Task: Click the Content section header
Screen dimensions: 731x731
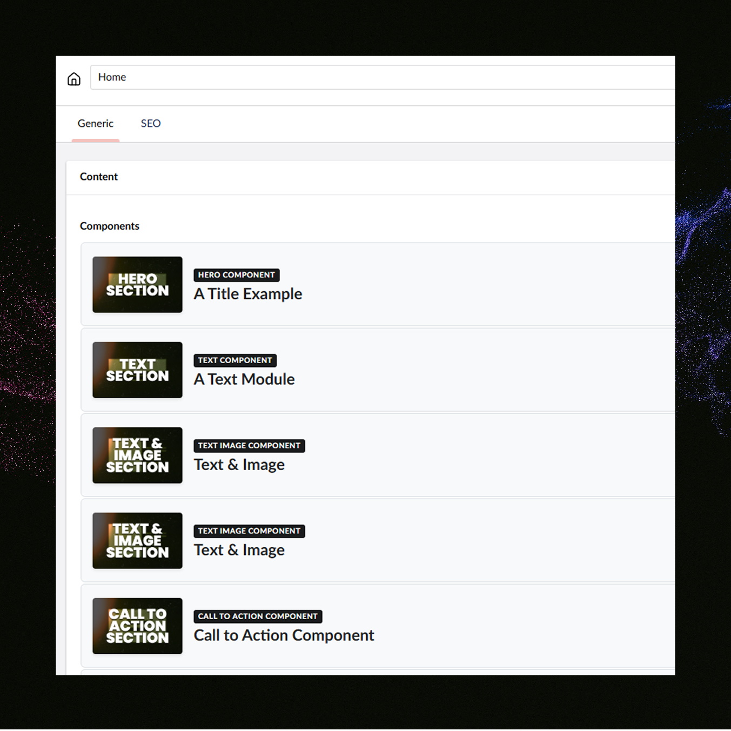Action: [x=99, y=177]
